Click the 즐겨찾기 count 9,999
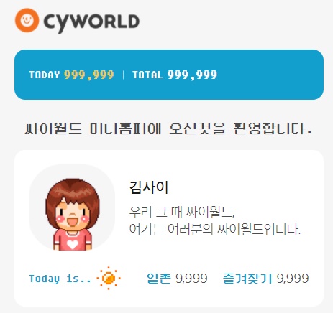The image size is (333, 313). (x=293, y=279)
